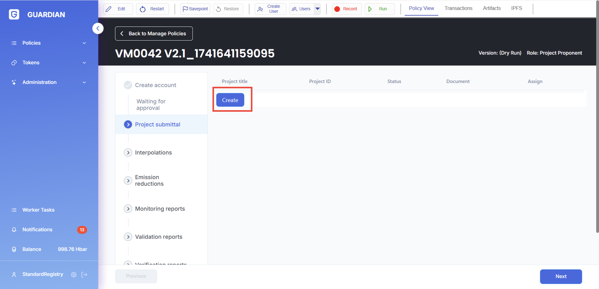
Task: Select the Create account step
Action: [156, 85]
